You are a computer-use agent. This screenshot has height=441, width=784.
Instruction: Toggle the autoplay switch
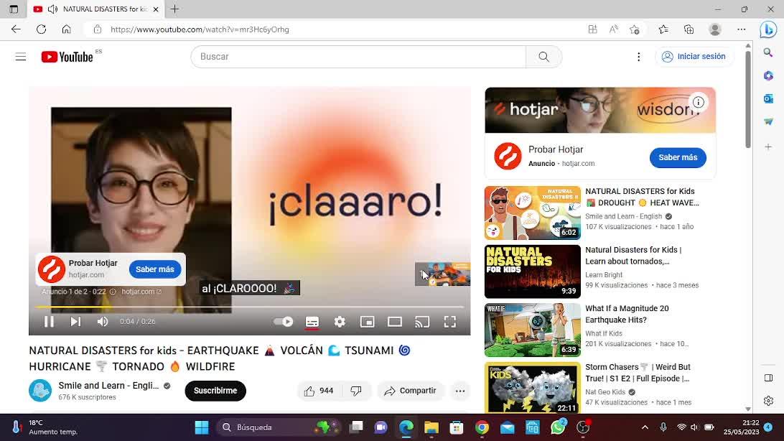284,322
